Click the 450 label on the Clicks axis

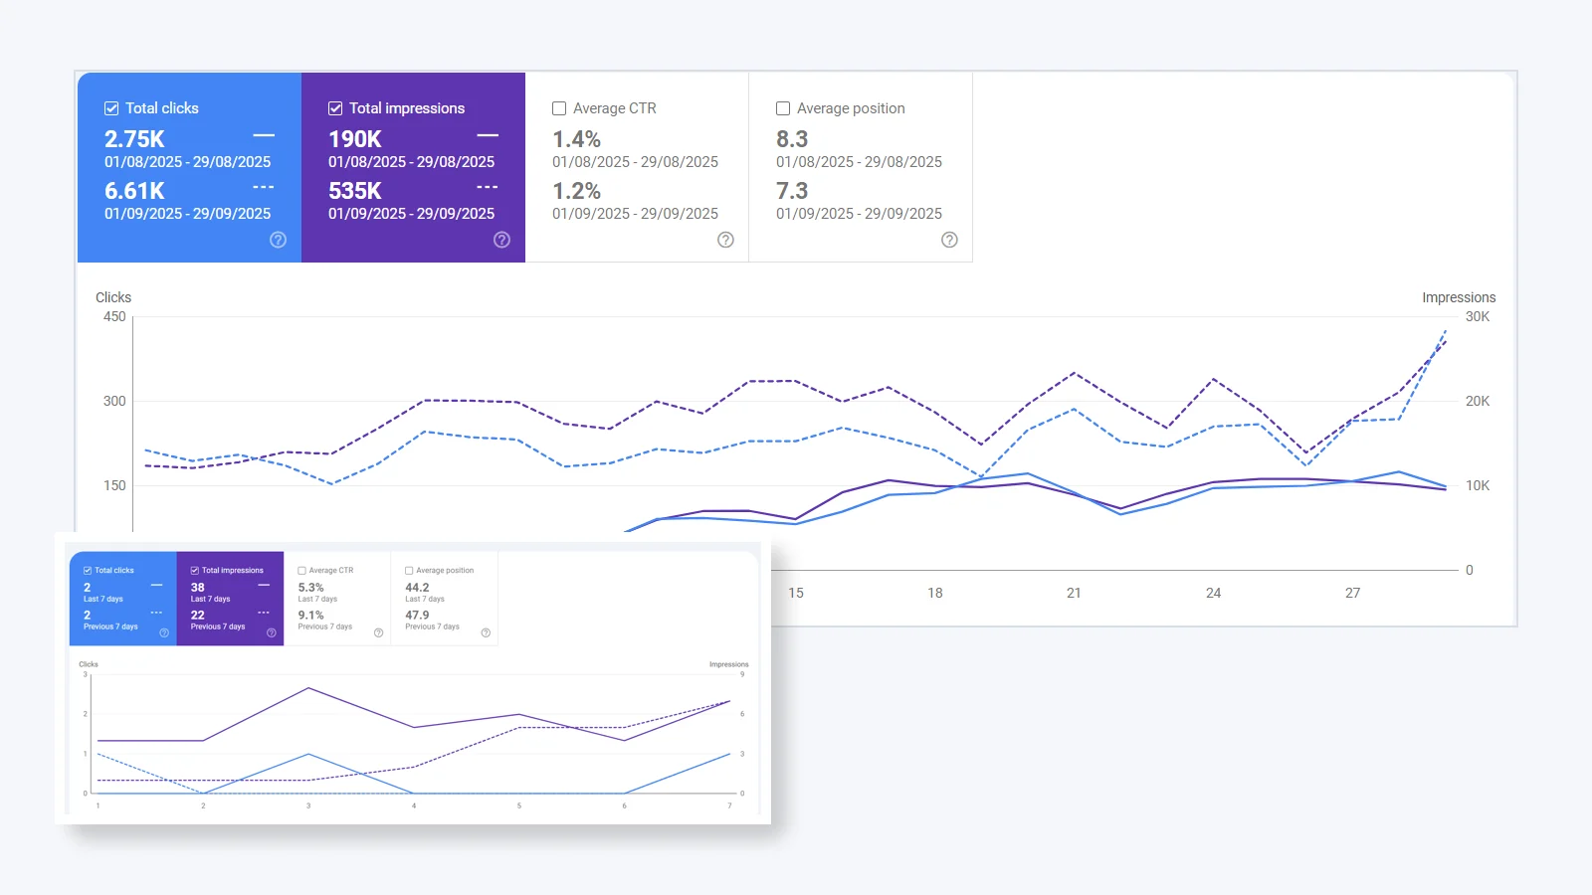pos(114,317)
